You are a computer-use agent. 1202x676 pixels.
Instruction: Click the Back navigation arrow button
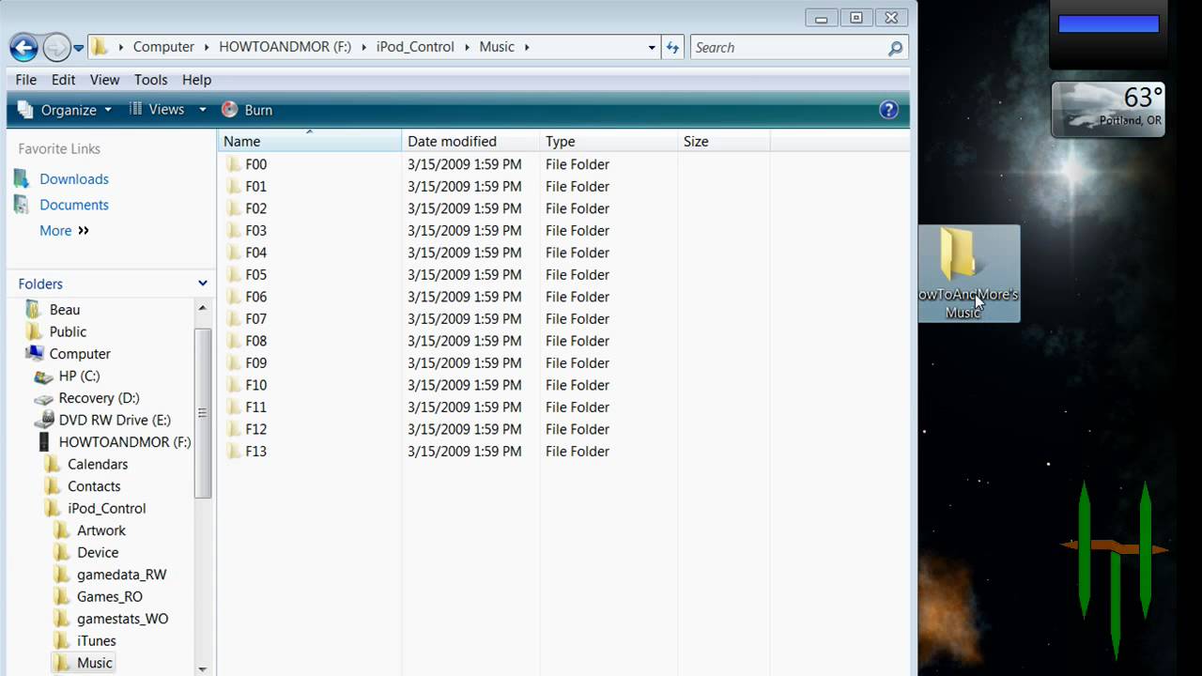click(23, 47)
